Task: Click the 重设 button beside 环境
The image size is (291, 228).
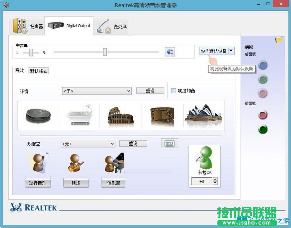Action: [150, 91]
